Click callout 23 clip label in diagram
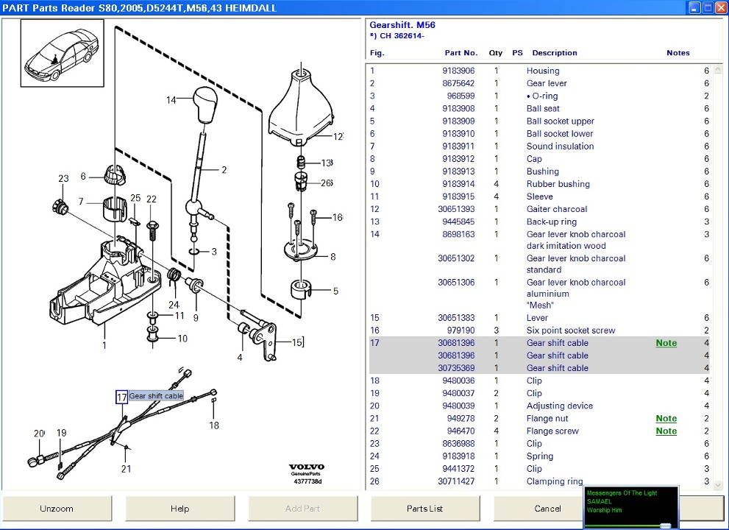 pyautogui.click(x=63, y=178)
